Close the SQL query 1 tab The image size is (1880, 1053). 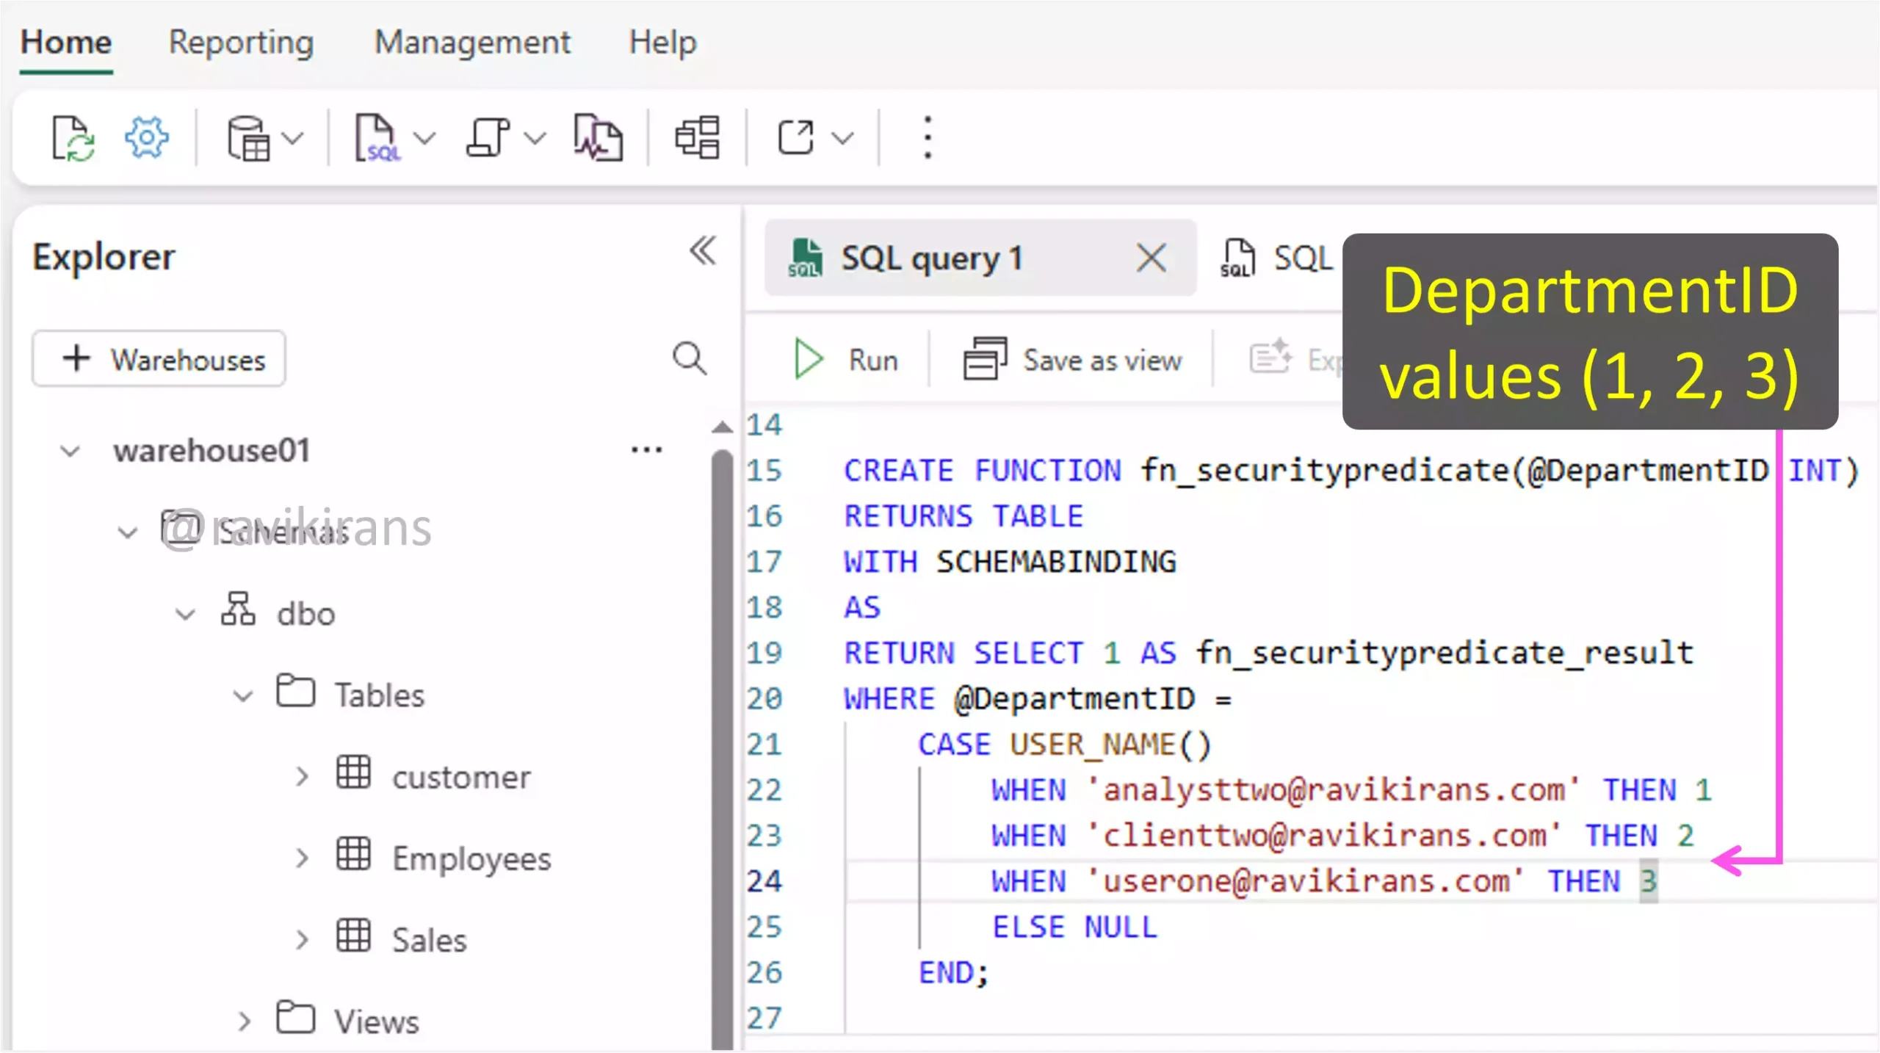pyautogui.click(x=1151, y=258)
